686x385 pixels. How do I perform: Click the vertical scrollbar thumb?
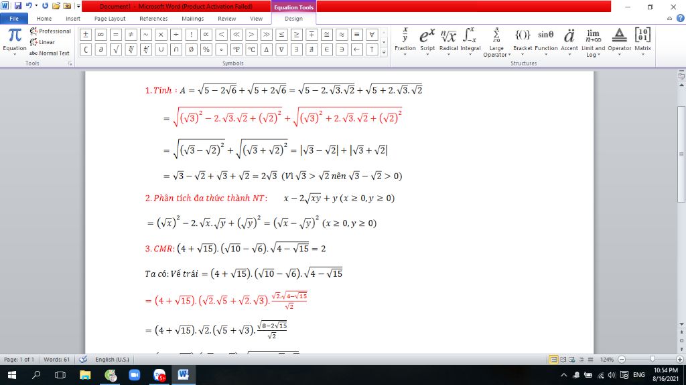point(681,154)
